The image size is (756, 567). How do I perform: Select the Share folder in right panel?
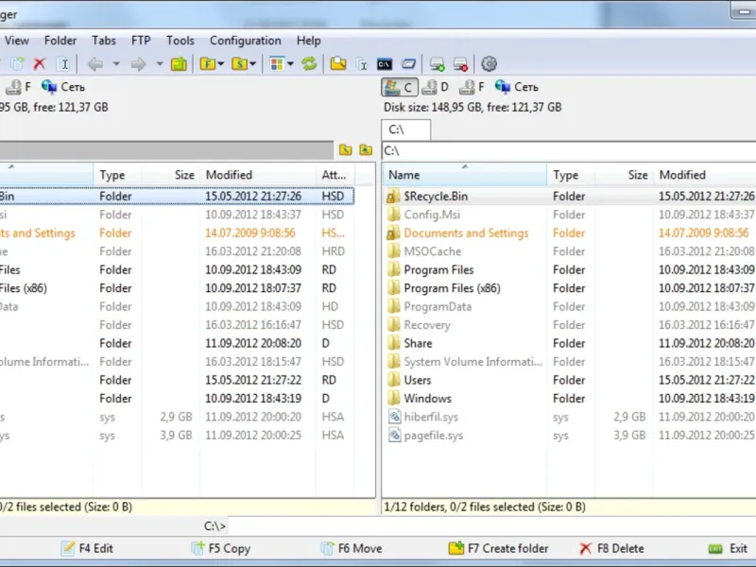(418, 343)
